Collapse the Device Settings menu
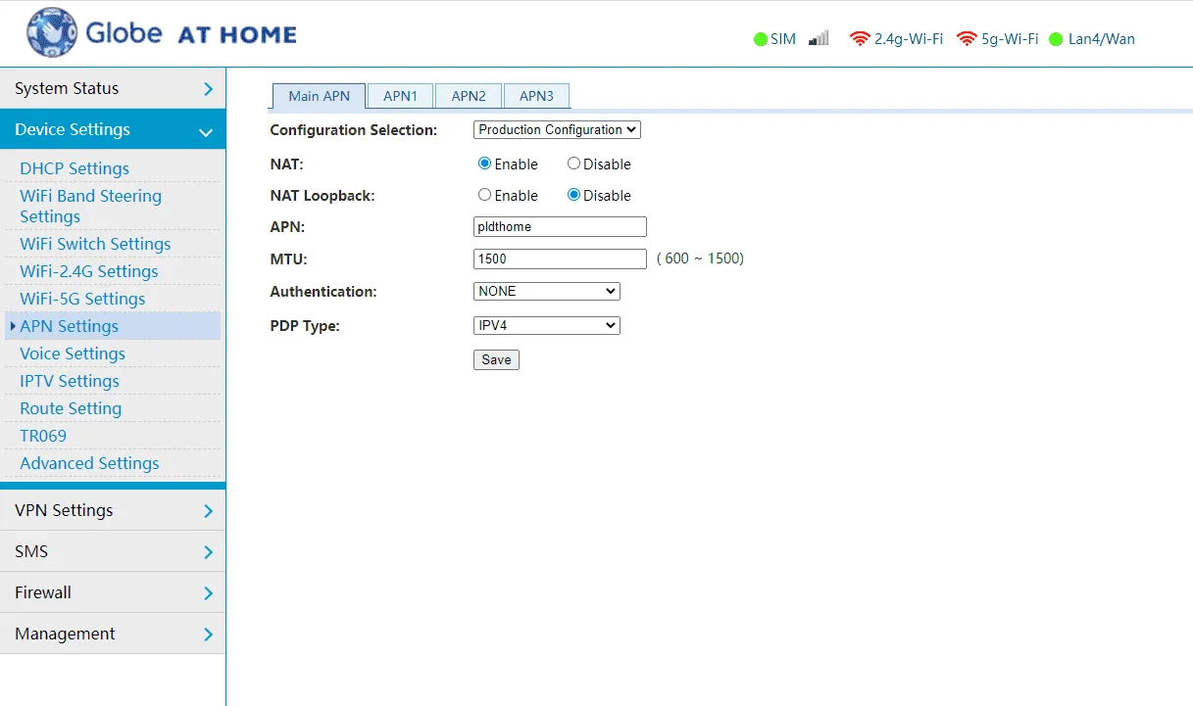This screenshot has width=1193, height=706. tap(113, 129)
